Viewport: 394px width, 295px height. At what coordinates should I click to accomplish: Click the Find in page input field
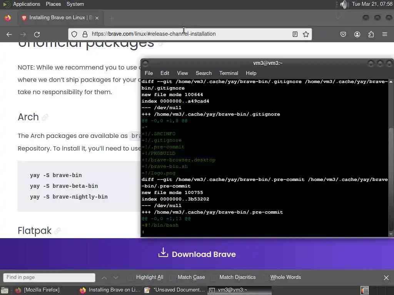pos(49,277)
